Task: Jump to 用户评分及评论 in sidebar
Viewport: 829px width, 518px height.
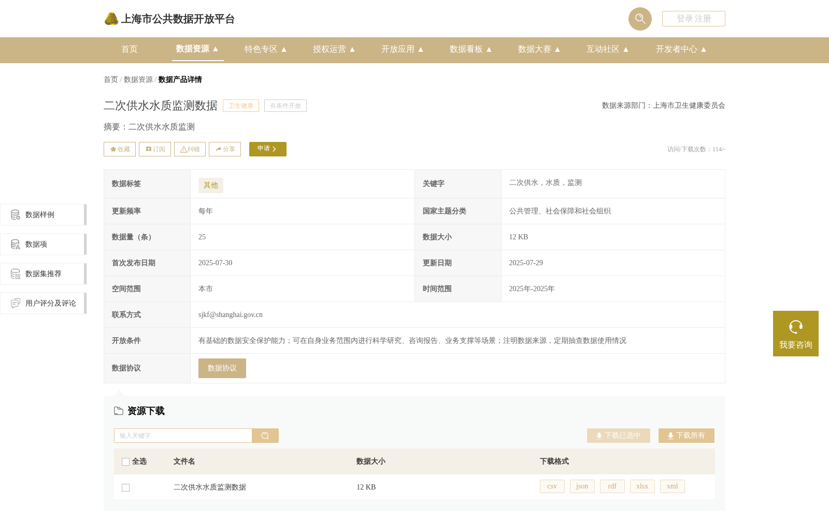Action: click(x=44, y=304)
